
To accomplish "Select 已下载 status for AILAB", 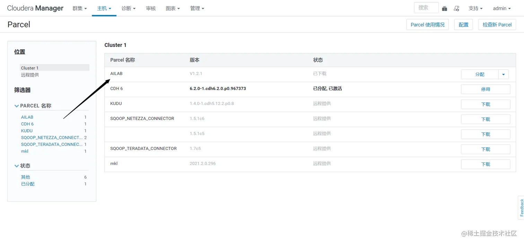I will 320,74.
